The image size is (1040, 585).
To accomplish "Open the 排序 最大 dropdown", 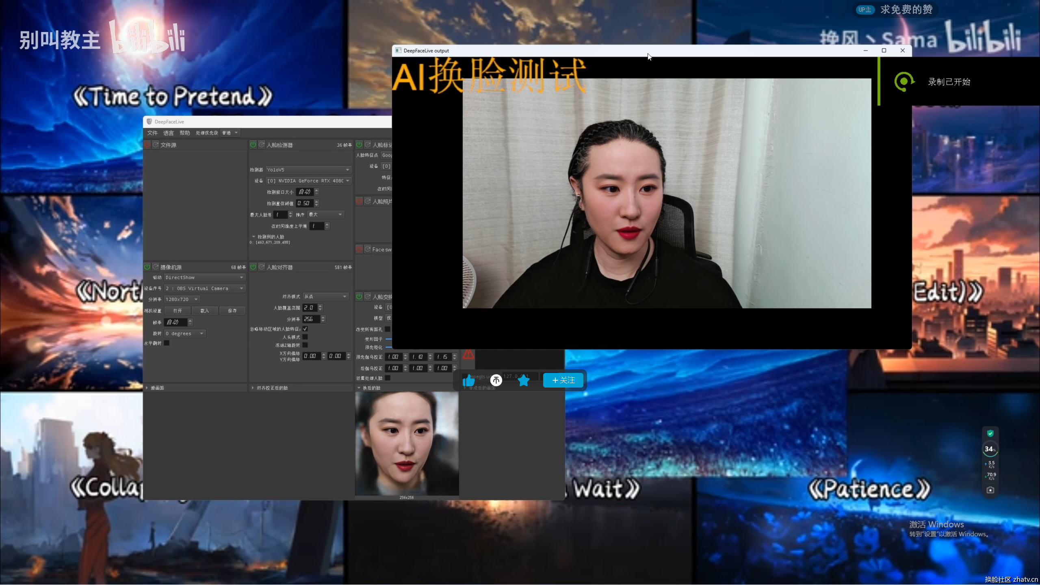I will (326, 214).
